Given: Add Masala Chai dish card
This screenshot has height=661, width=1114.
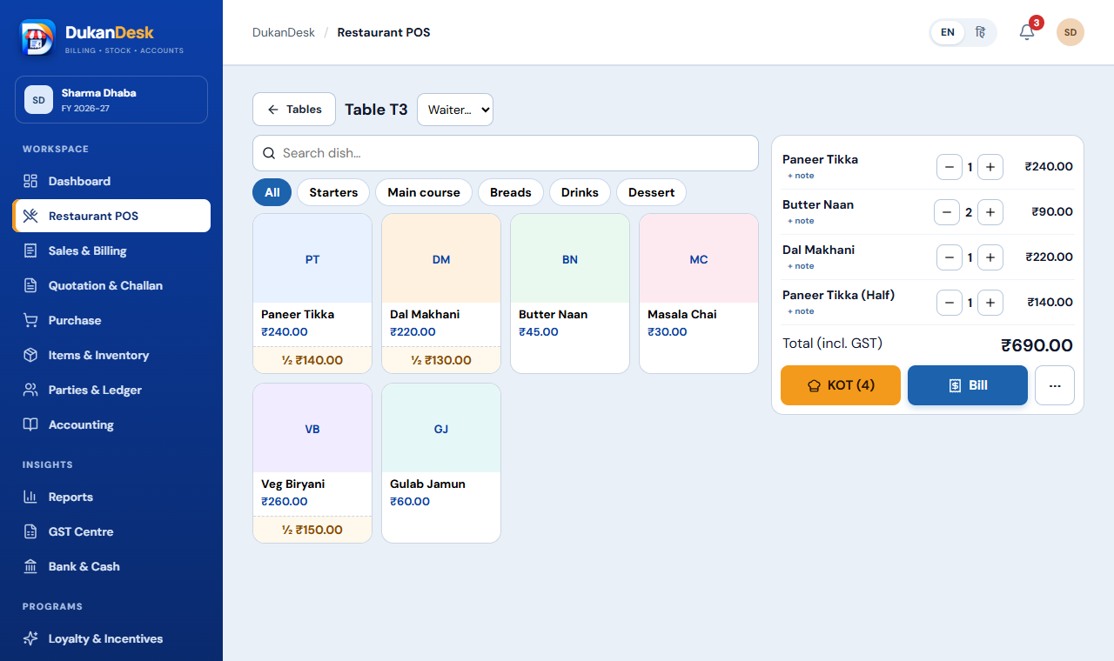Looking at the screenshot, I should pyautogui.click(x=699, y=293).
